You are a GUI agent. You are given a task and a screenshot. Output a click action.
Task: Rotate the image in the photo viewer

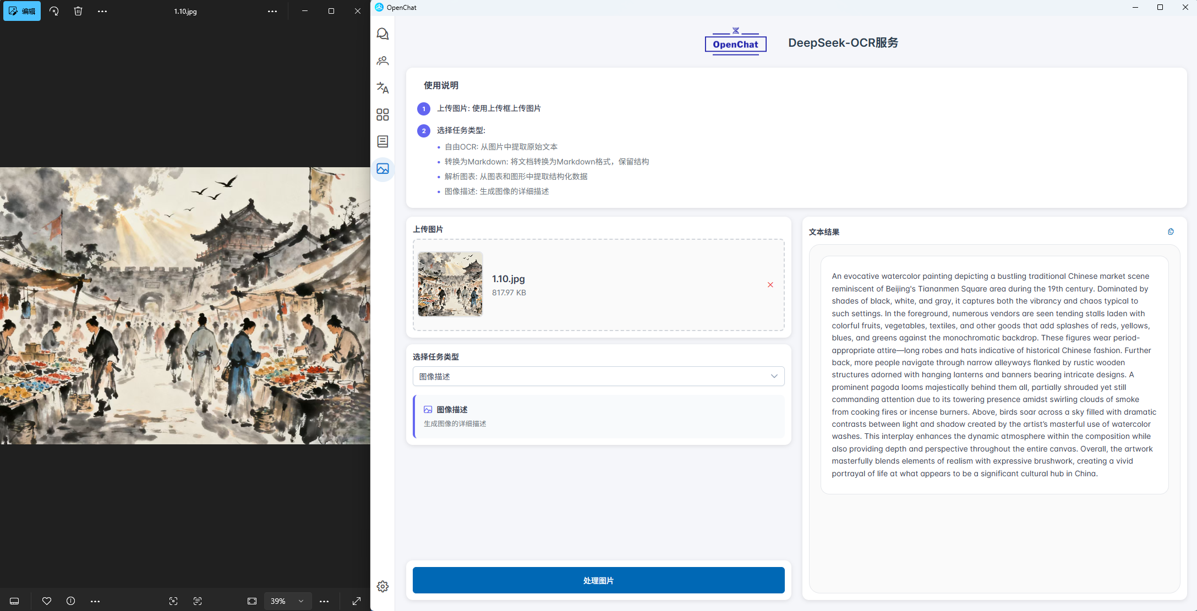pos(54,10)
